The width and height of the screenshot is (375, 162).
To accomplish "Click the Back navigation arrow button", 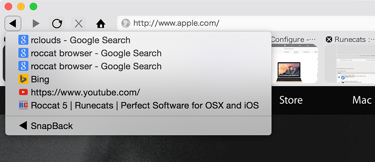I will tap(13, 23).
